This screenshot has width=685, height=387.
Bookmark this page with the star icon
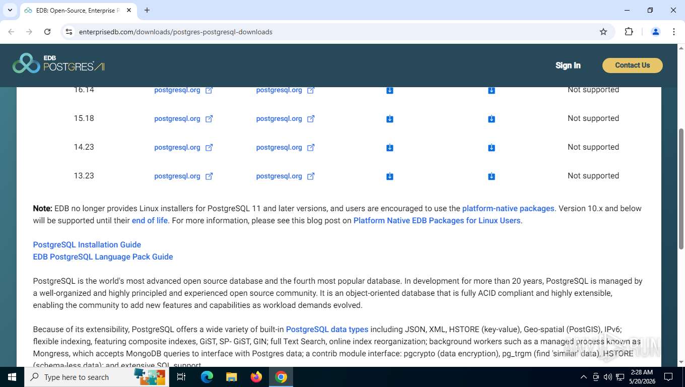point(603,32)
